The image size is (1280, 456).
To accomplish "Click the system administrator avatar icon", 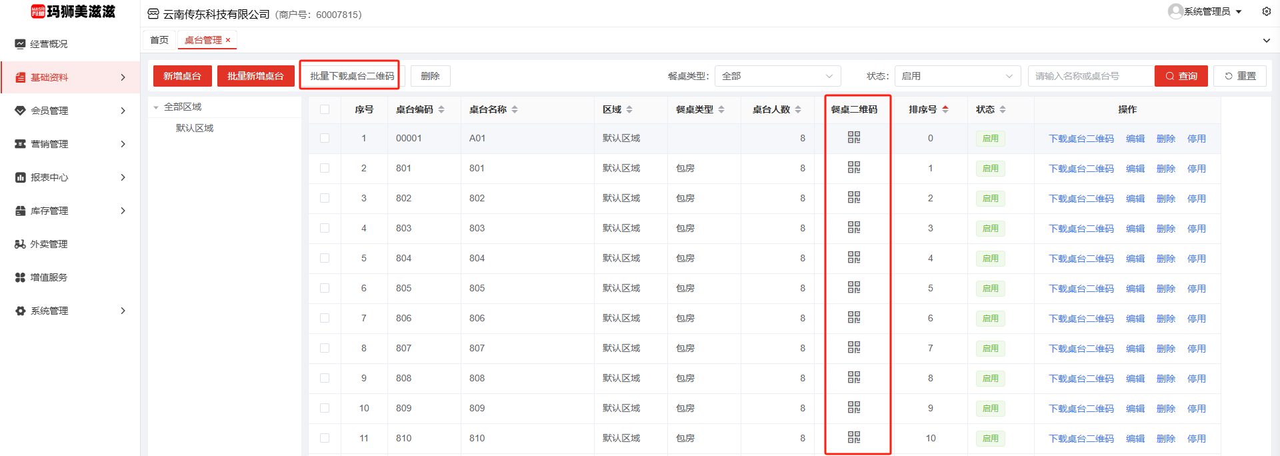I will pos(1175,11).
